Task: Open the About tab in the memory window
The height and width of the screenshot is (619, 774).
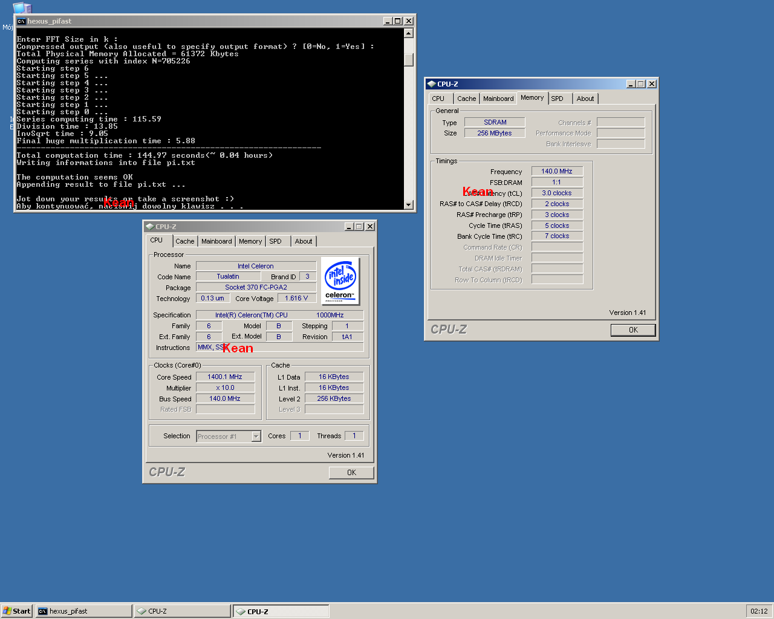Action: [x=585, y=99]
